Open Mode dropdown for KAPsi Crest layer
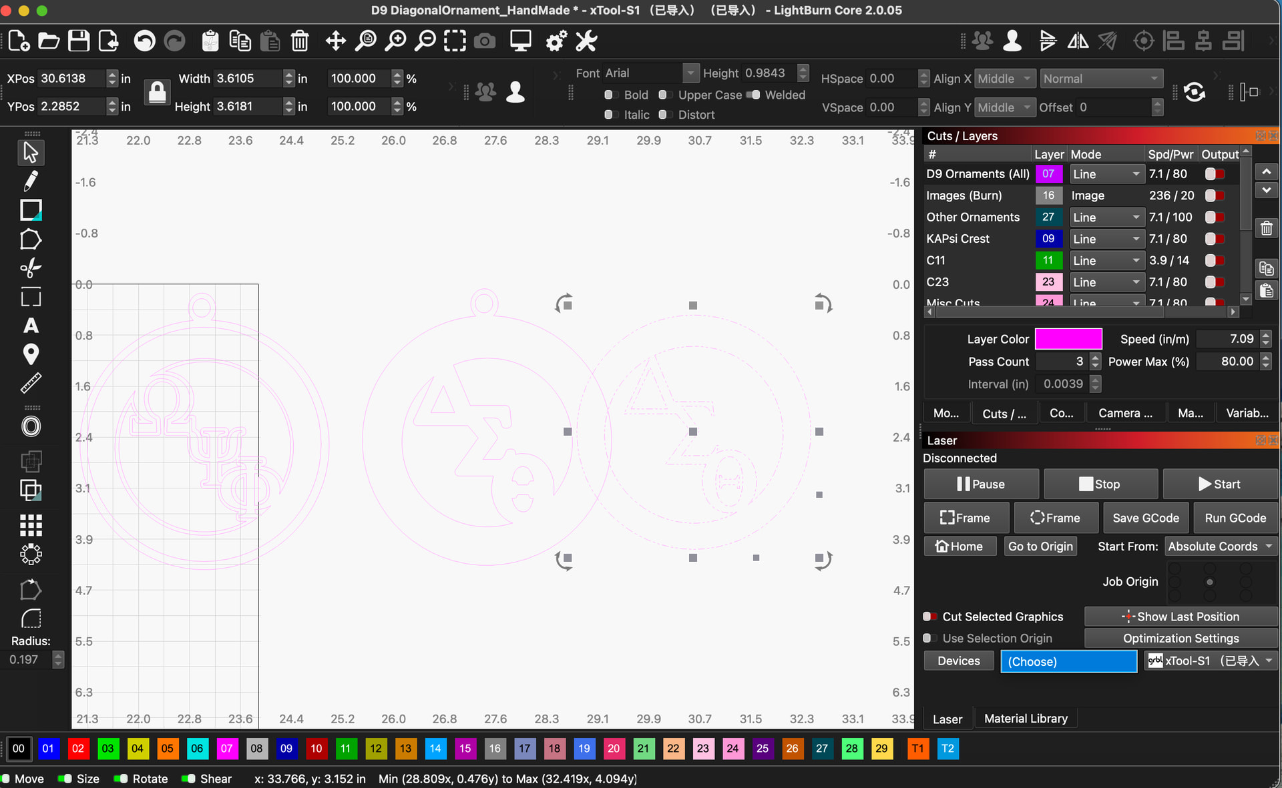 (1105, 239)
